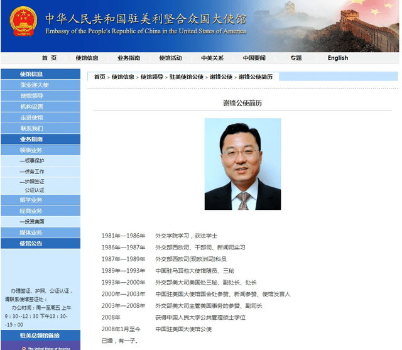Click 业务指南 sidebar section header
This screenshot has width=402, height=350.
point(40,139)
